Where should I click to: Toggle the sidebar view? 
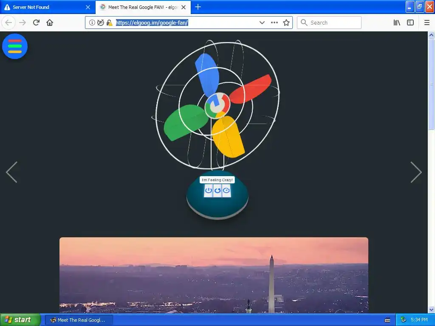click(x=410, y=22)
